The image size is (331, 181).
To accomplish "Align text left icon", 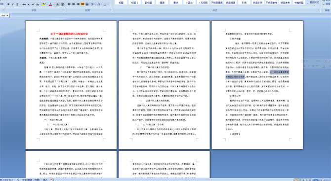I will [69, 4].
